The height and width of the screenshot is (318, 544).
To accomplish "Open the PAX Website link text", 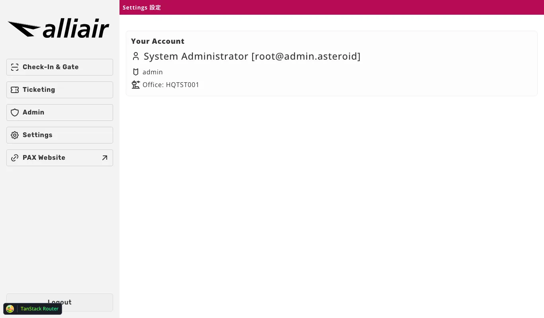I will 44,158.
